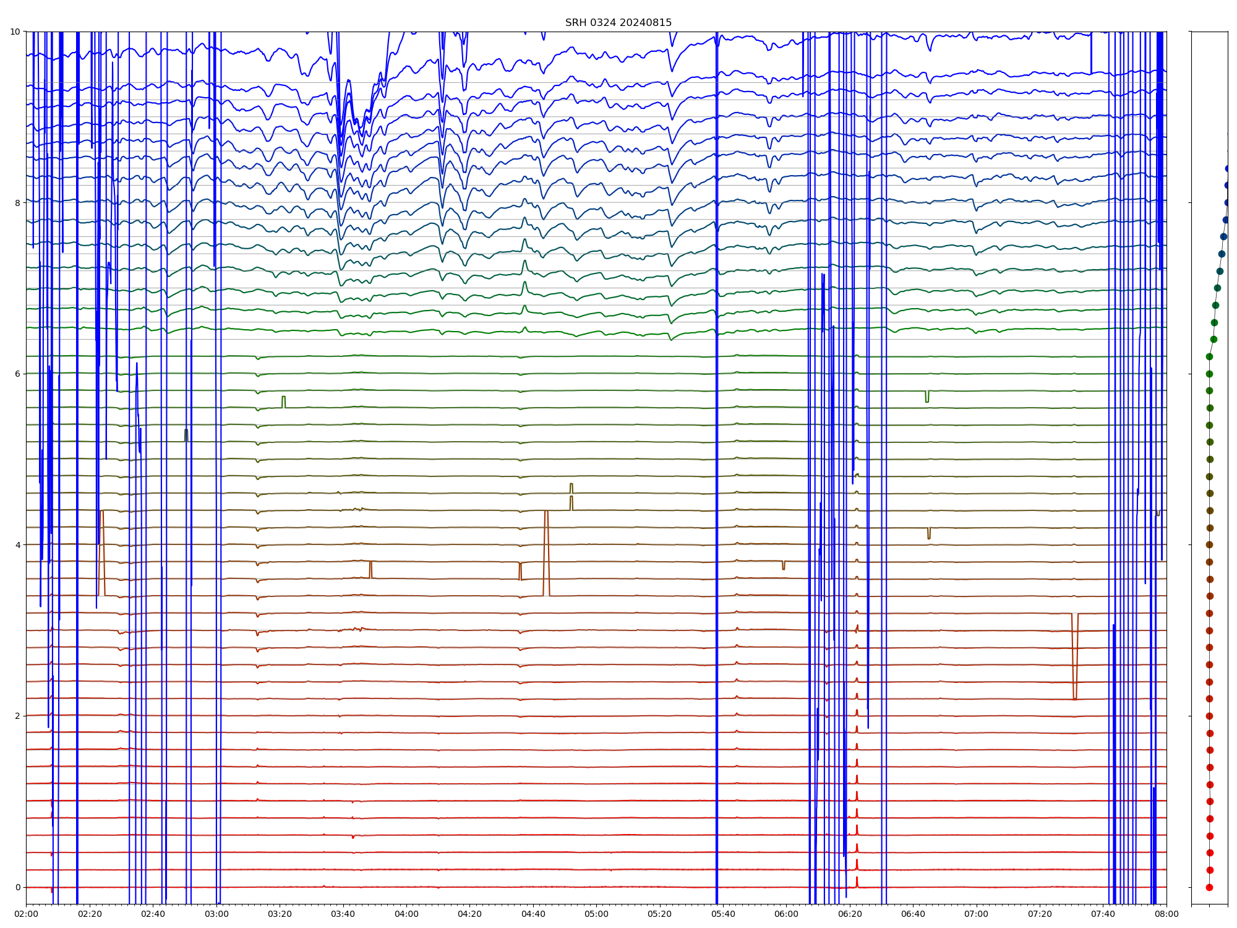Click the small green pulse near 03:20
Image resolution: width=1237 pixels, height=928 pixels.
(x=283, y=401)
